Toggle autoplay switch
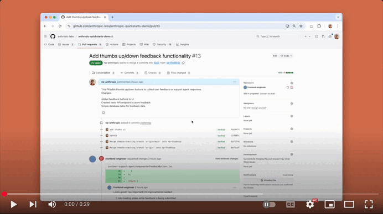The height and width of the screenshot is (214, 383). pos(269,204)
